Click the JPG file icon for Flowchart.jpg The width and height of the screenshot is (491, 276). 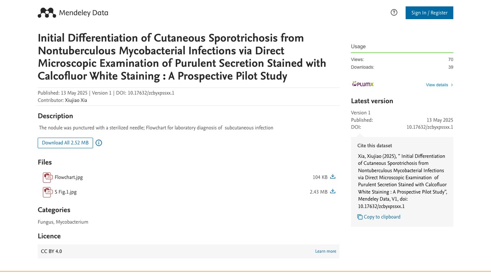(x=47, y=177)
